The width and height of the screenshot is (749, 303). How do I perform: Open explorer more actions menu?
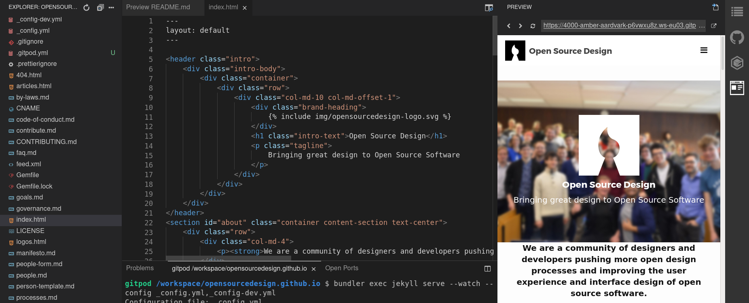point(111,7)
